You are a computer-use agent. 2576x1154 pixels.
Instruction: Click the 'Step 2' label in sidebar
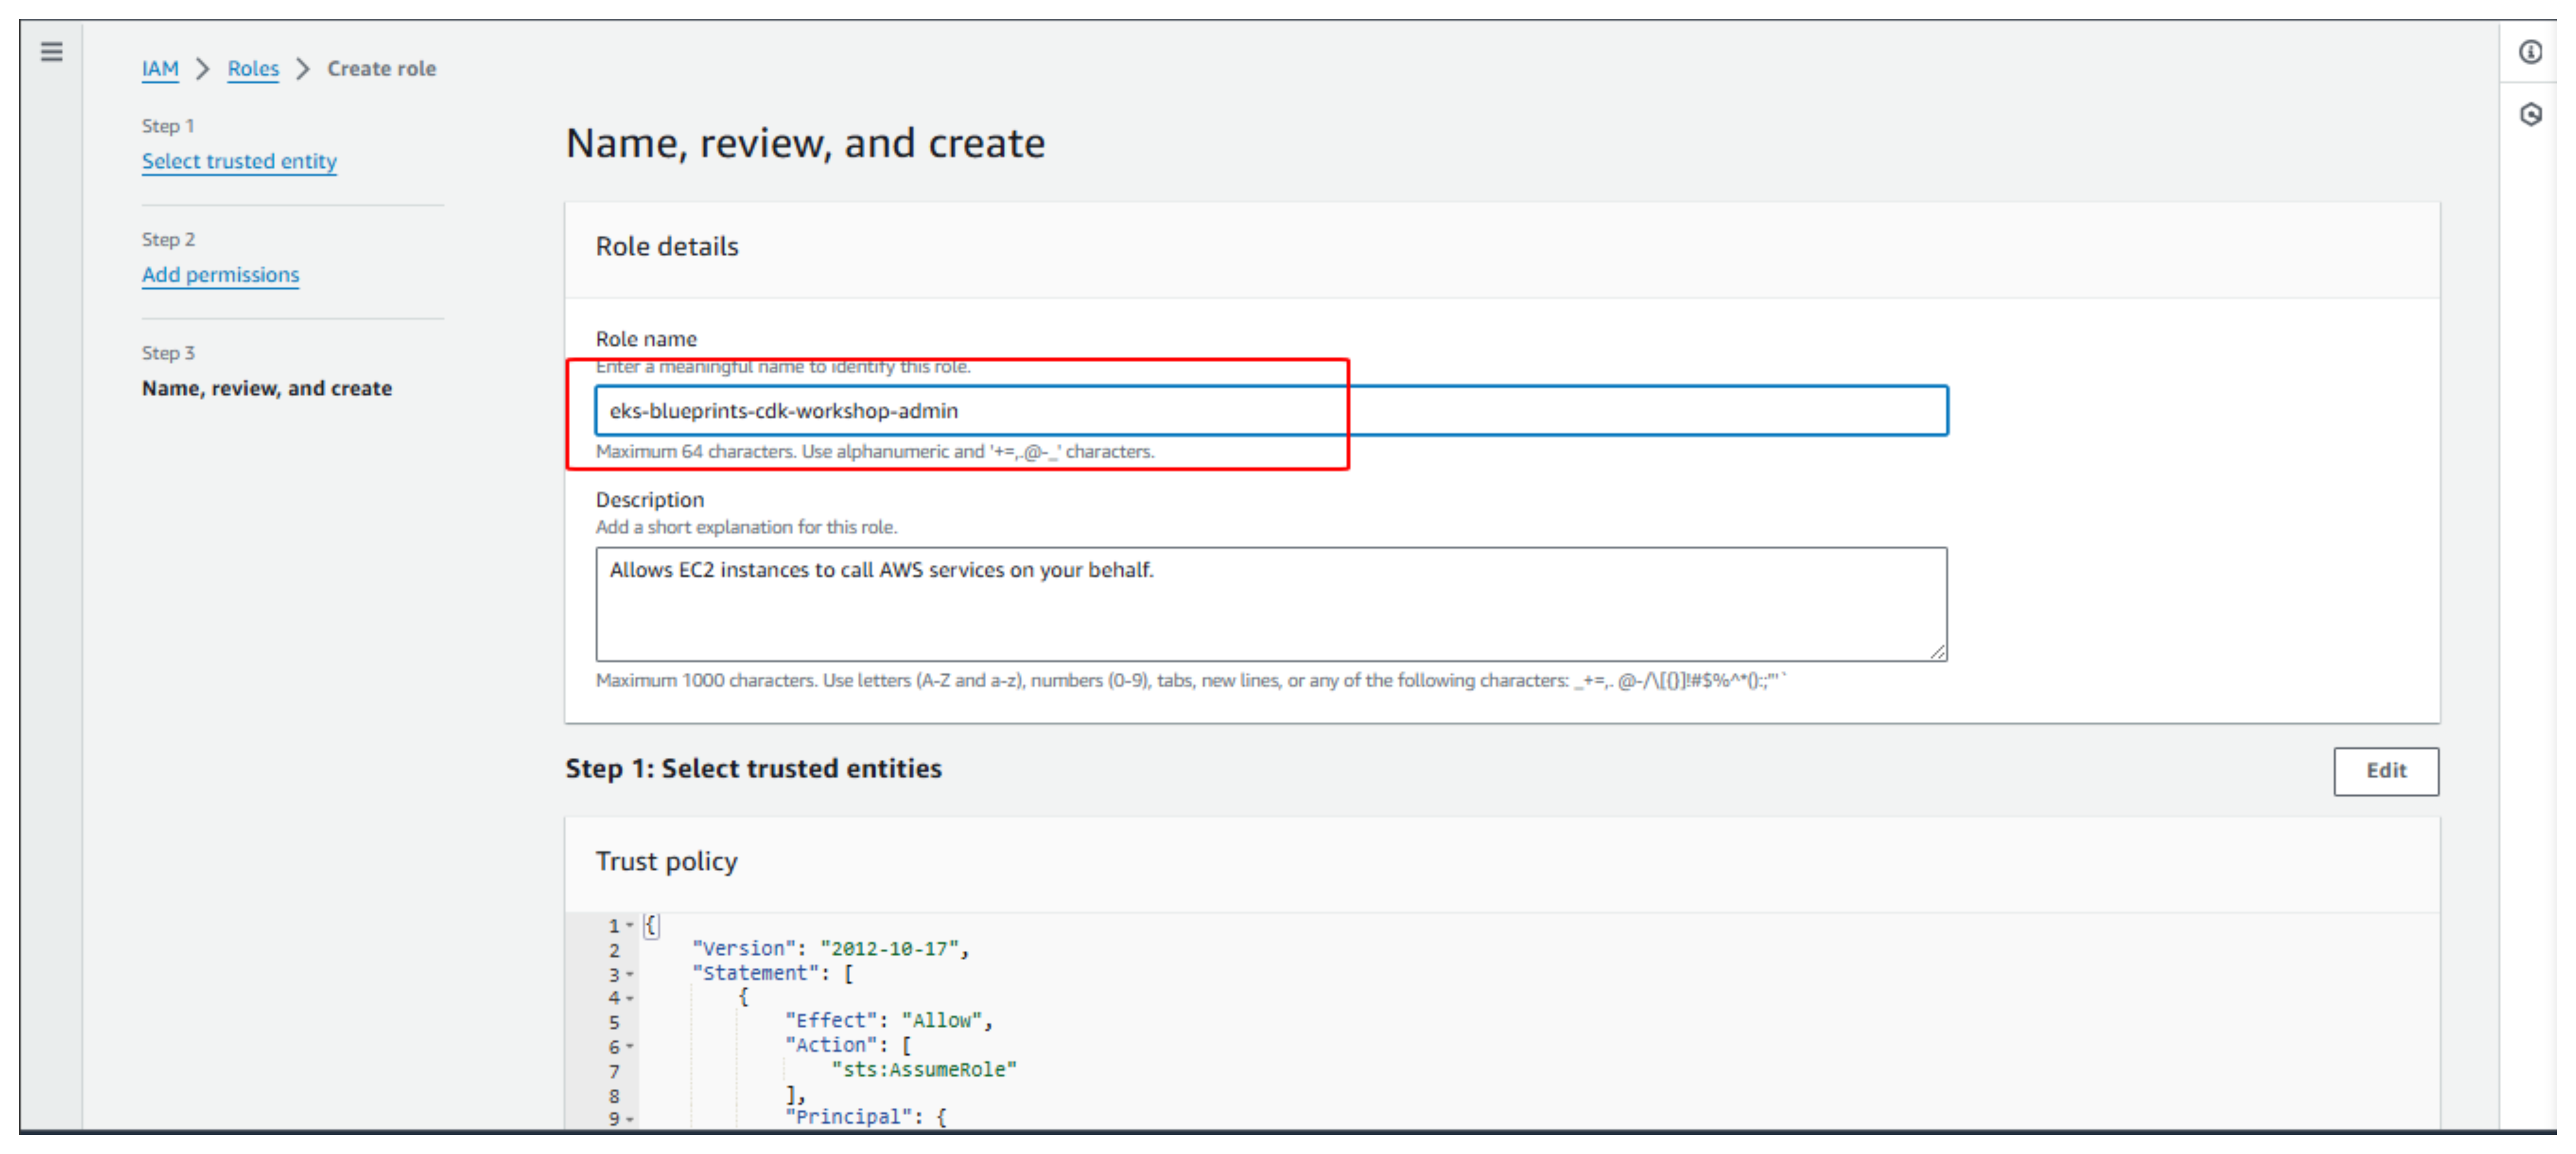click(168, 239)
